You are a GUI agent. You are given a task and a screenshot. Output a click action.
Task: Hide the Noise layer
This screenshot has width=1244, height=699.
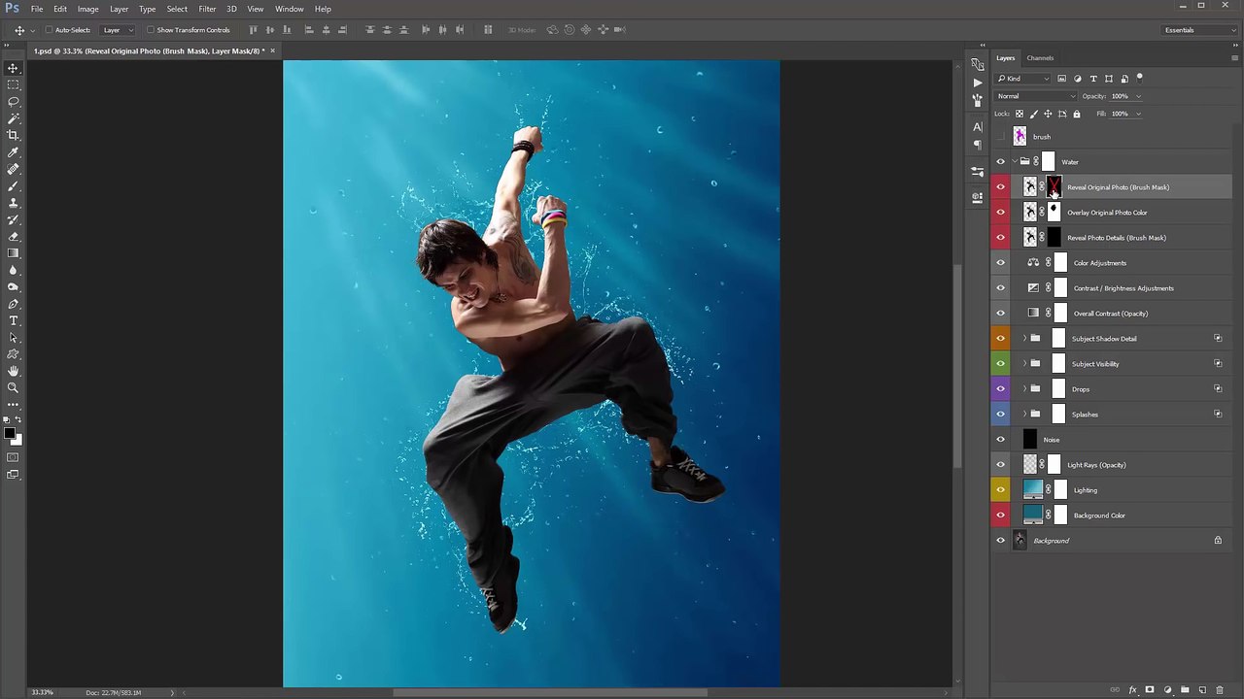(1001, 440)
